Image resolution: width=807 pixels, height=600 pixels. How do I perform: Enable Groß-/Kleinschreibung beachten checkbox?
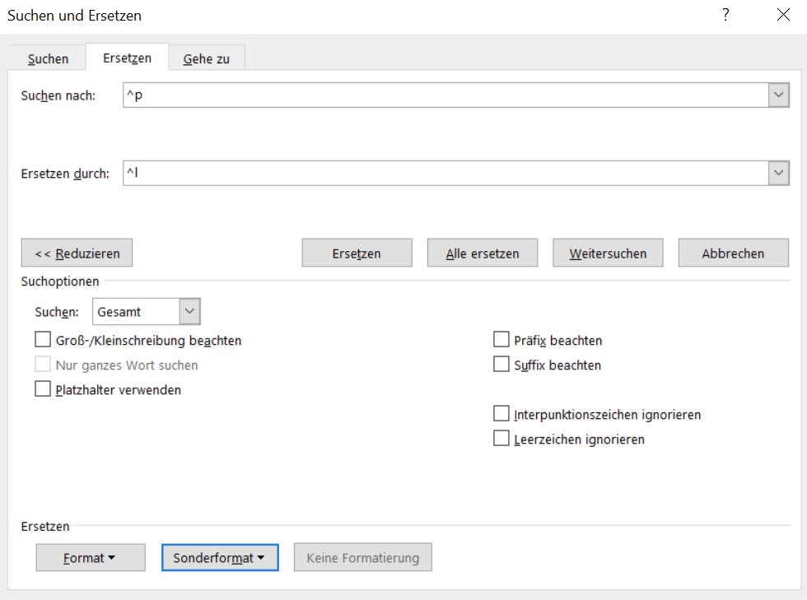pyautogui.click(x=43, y=340)
